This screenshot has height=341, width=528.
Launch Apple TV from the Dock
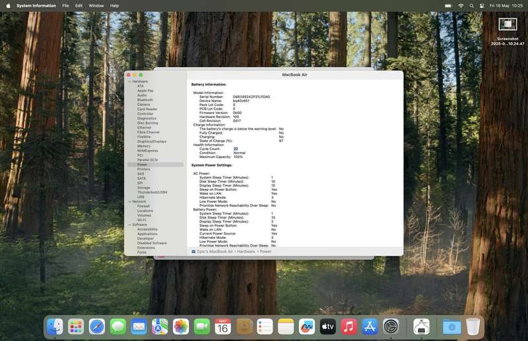[x=327, y=327]
